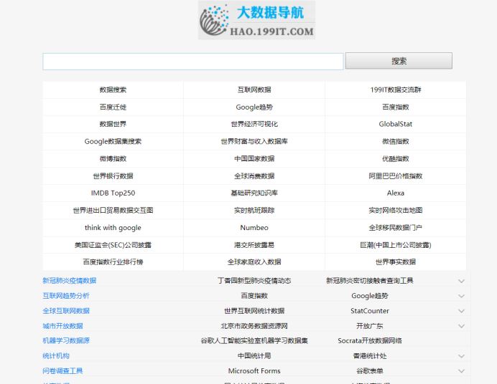Screen dimensions: 497x384
Task: Open 百度指数 in the top grid
Action: click(x=396, y=107)
